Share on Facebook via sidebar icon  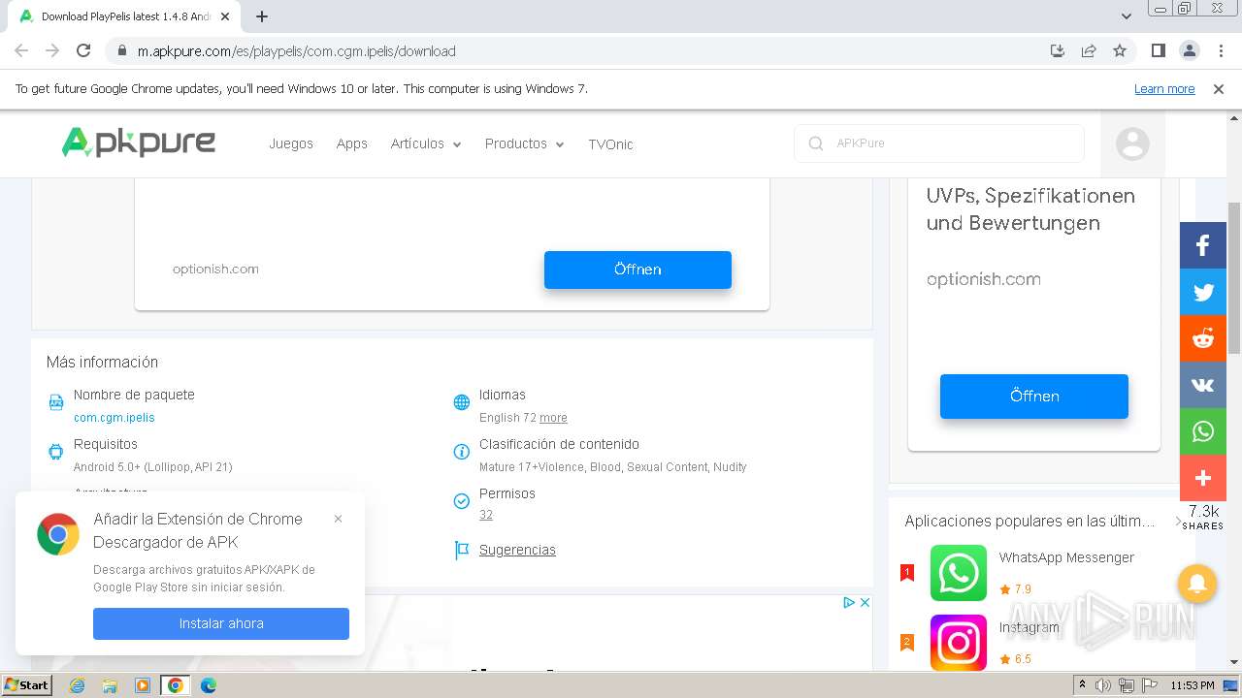(x=1202, y=245)
